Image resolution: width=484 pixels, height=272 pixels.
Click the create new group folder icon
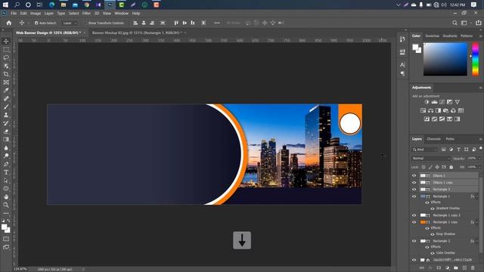pos(455,267)
